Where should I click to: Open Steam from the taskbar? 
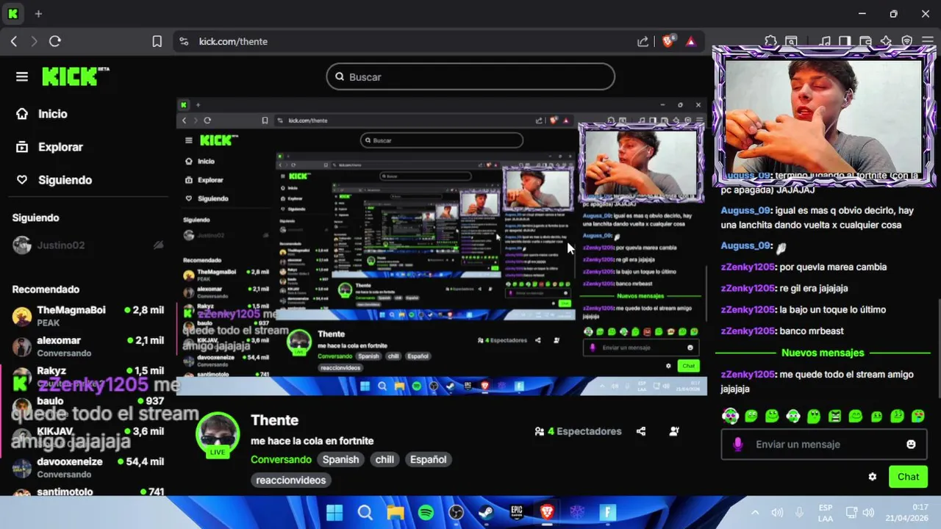coord(486,512)
